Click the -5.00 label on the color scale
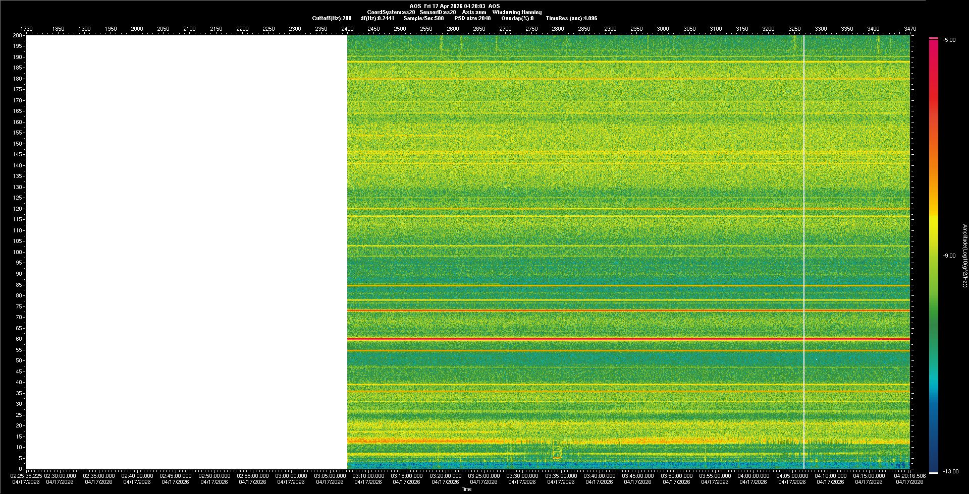This screenshot has width=969, height=494. coord(949,40)
